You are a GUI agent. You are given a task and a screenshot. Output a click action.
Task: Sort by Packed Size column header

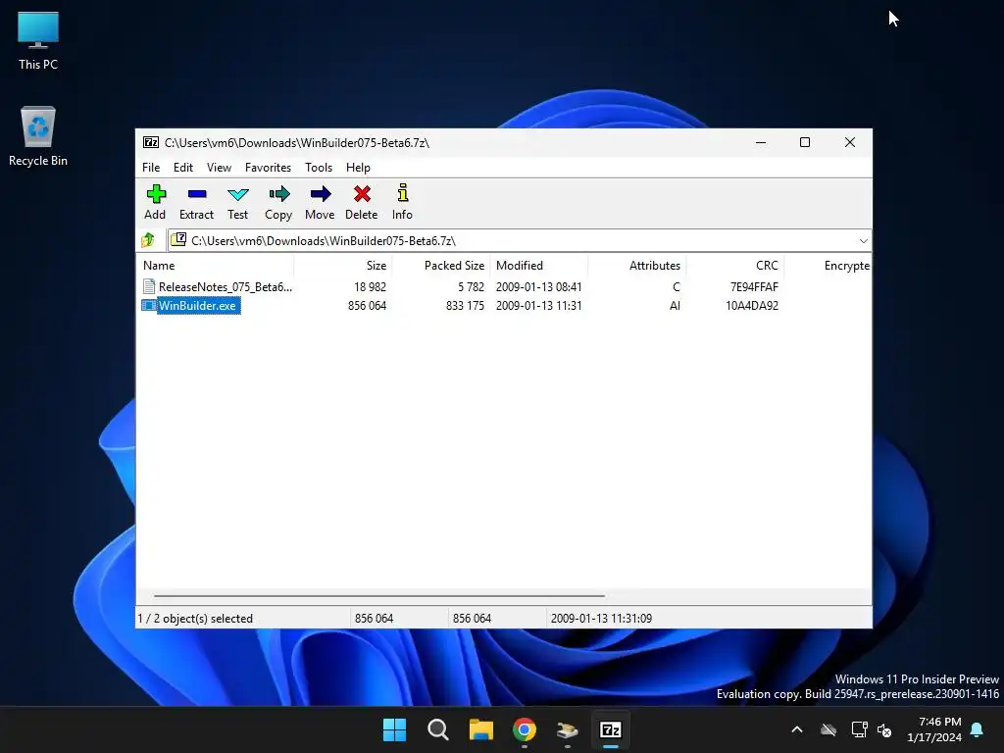441,265
